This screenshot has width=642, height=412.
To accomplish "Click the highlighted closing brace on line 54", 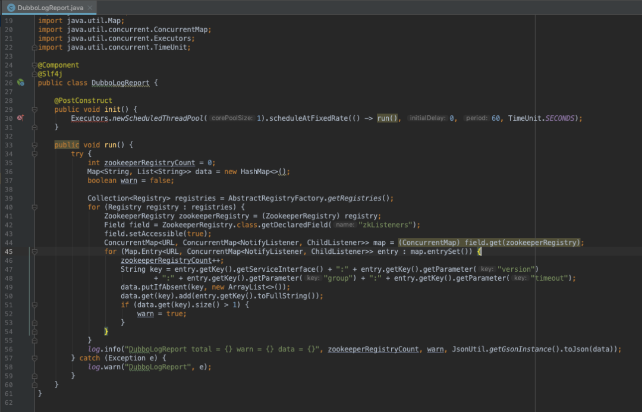I will click(106, 331).
